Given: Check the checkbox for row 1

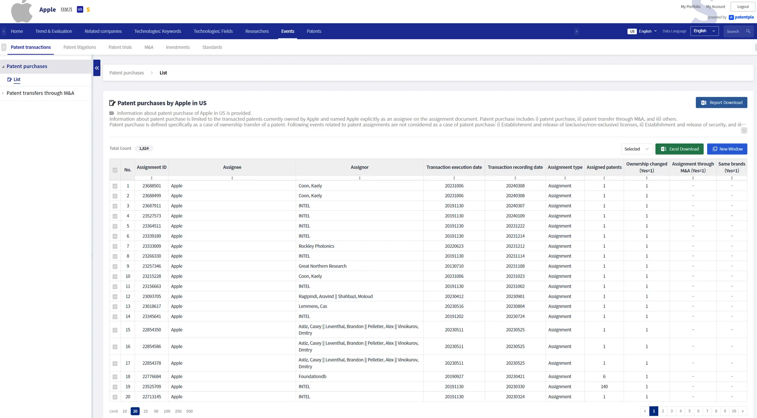Looking at the screenshot, I should coord(115,186).
